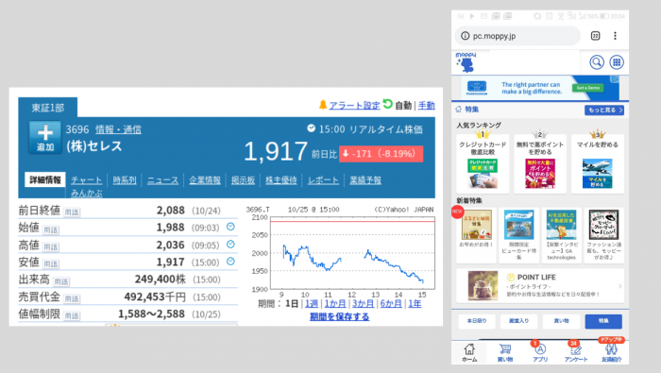
Task: Switch to the チャート tab
Action: pos(87,180)
